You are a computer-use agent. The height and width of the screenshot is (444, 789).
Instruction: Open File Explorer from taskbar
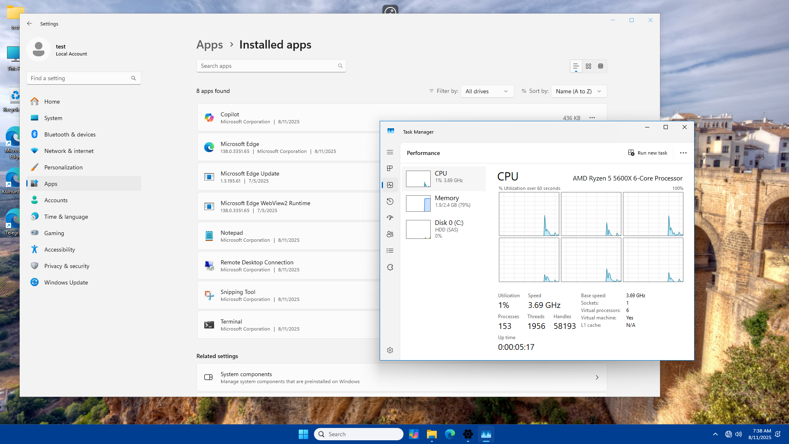pyautogui.click(x=432, y=434)
